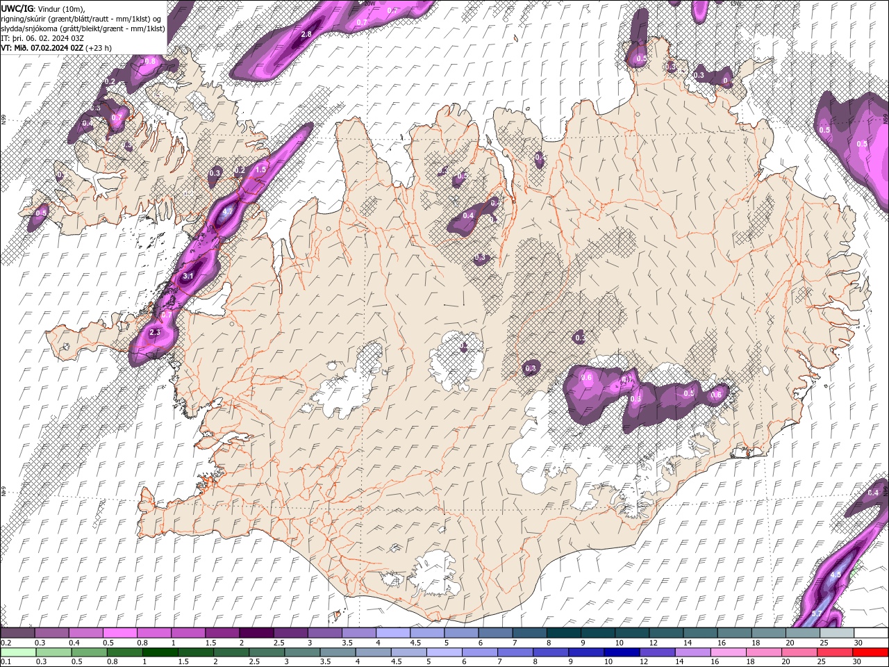Choose the dark teal swatch labeled 8
889x667 pixels.
pos(563,633)
